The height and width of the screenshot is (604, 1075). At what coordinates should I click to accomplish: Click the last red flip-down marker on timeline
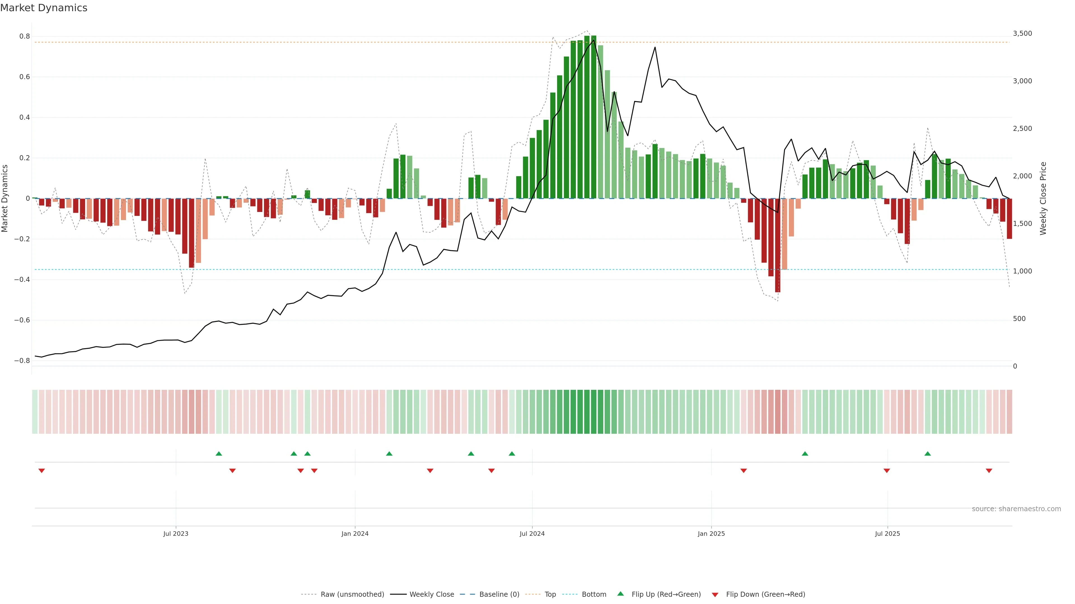tap(988, 471)
